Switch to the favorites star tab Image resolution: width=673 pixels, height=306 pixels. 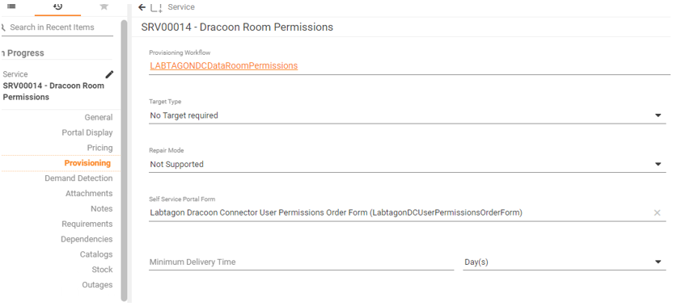click(104, 6)
